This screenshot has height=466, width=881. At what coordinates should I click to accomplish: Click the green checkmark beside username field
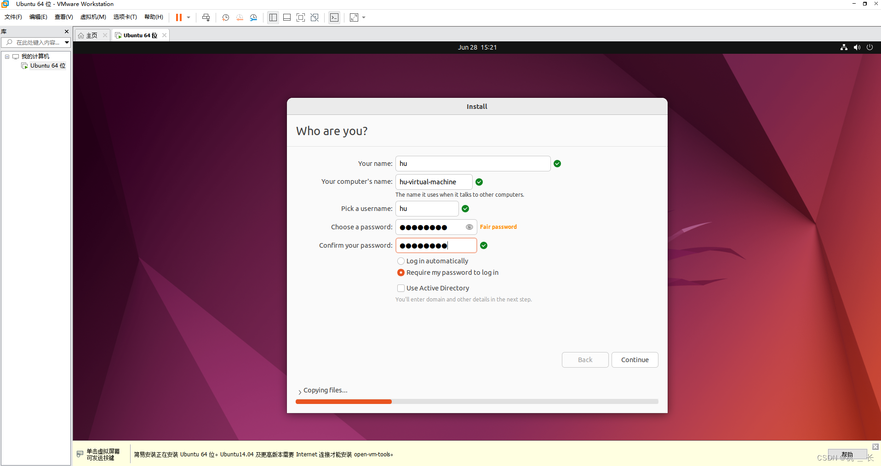465,209
